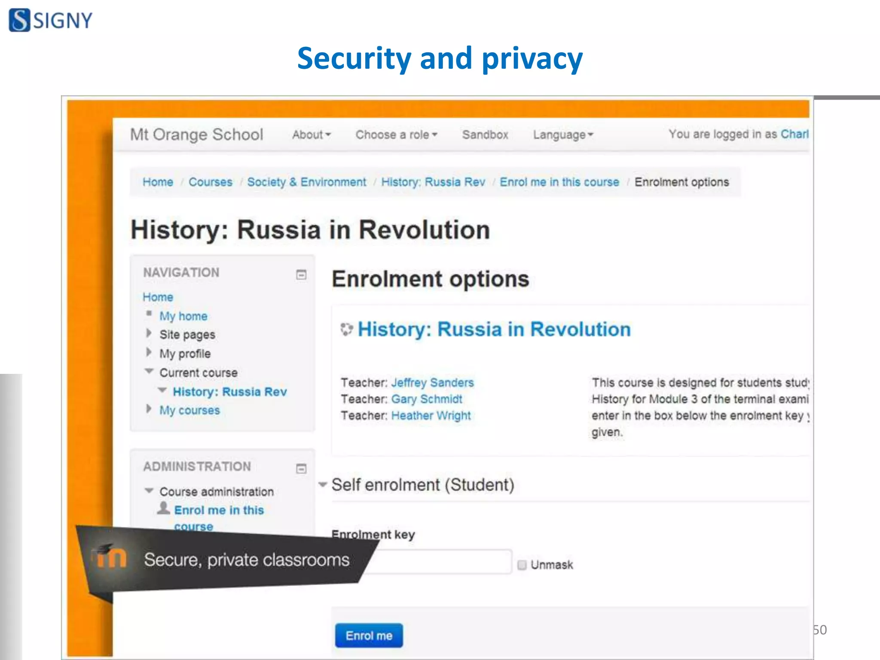Screen dimensions: 880x660
Task: Click Enrol me in this course breadcrumb
Action: click(x=559, y=182)
